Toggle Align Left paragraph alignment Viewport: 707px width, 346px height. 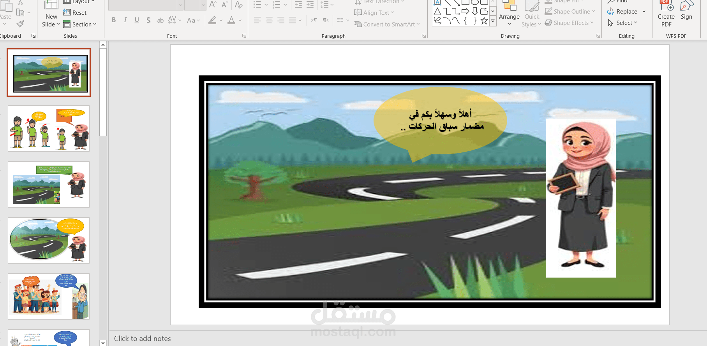(x=257, y=20)
